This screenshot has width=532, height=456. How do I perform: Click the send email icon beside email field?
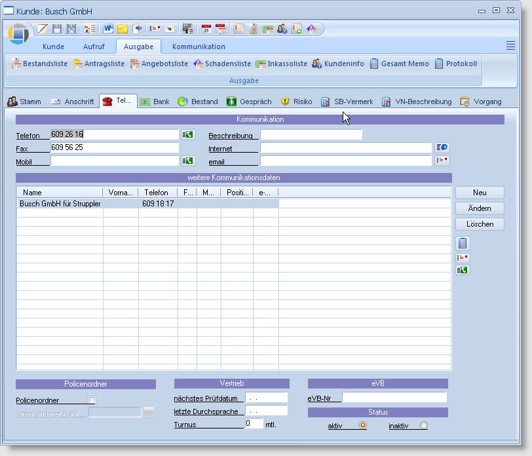442,161
